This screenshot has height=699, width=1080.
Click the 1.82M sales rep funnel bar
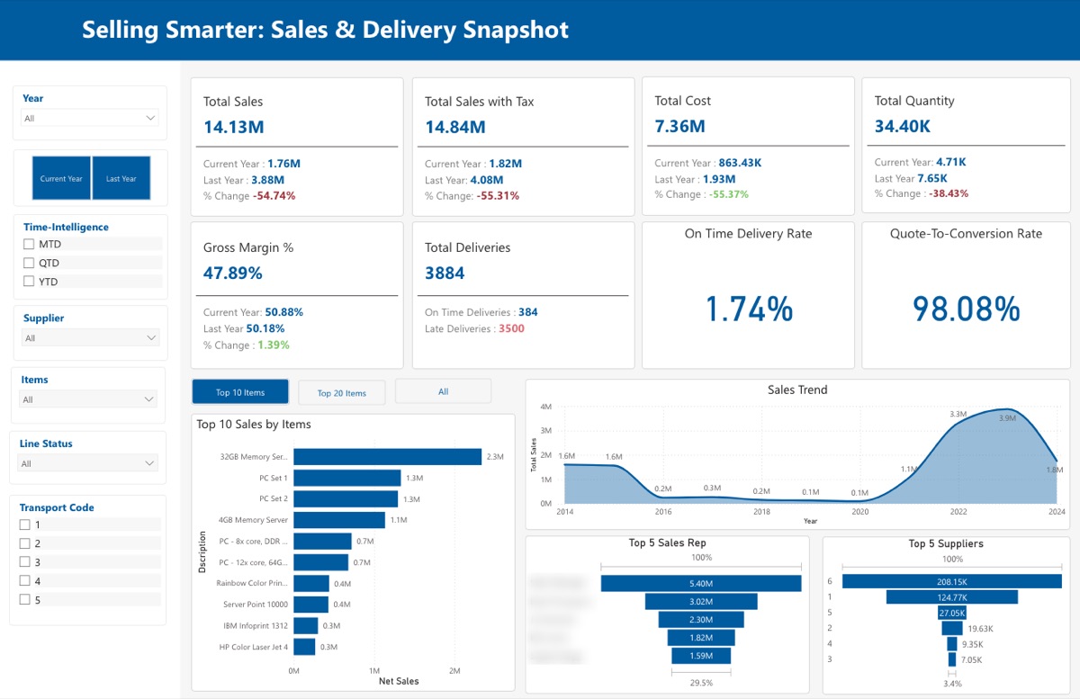[x=701, y=638]
